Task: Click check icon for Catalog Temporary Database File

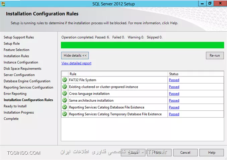Action: click(x=65, y=114)
